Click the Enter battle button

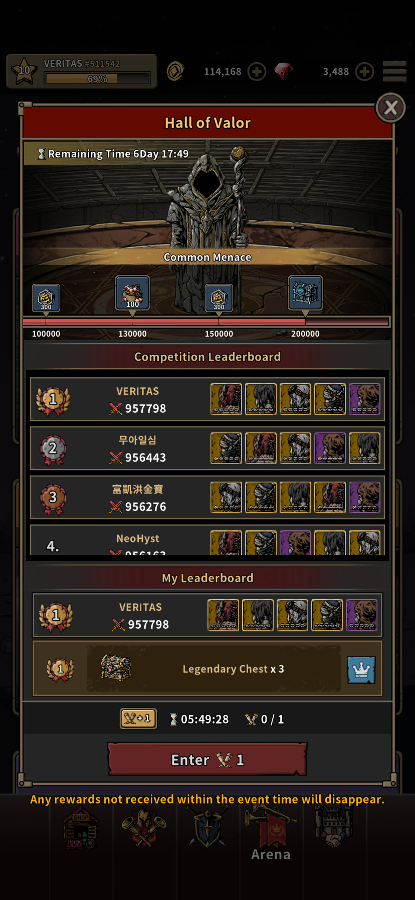click(x=207, y=760)
